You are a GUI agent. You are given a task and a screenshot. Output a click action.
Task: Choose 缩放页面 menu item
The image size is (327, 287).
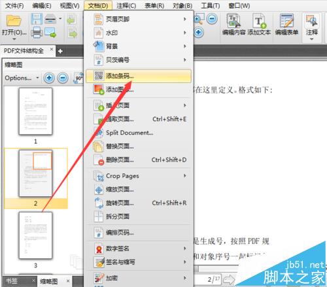pos(139,190)
